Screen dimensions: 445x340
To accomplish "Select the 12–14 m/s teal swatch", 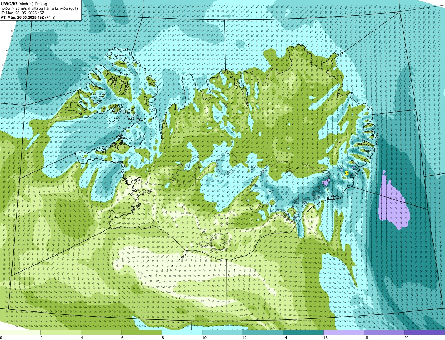I will click(x=263, y=332).
